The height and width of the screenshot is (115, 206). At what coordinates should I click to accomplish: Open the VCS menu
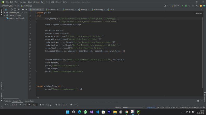point(52,2)
